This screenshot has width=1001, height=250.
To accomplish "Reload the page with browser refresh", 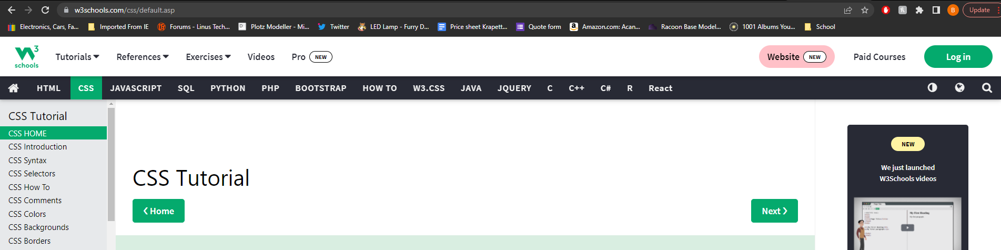I will pos(45,10).
